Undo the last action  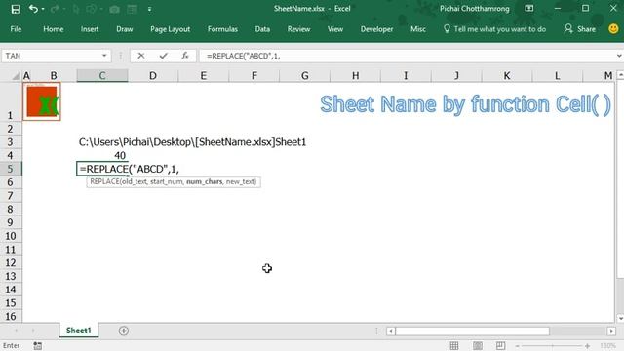33,9
